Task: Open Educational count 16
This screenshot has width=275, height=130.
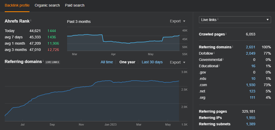Action: pos(253,66)
